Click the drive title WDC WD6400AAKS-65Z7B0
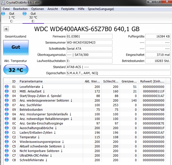This screenshot has height=165, width=172. pyautogui.click(x=73, y=29)
